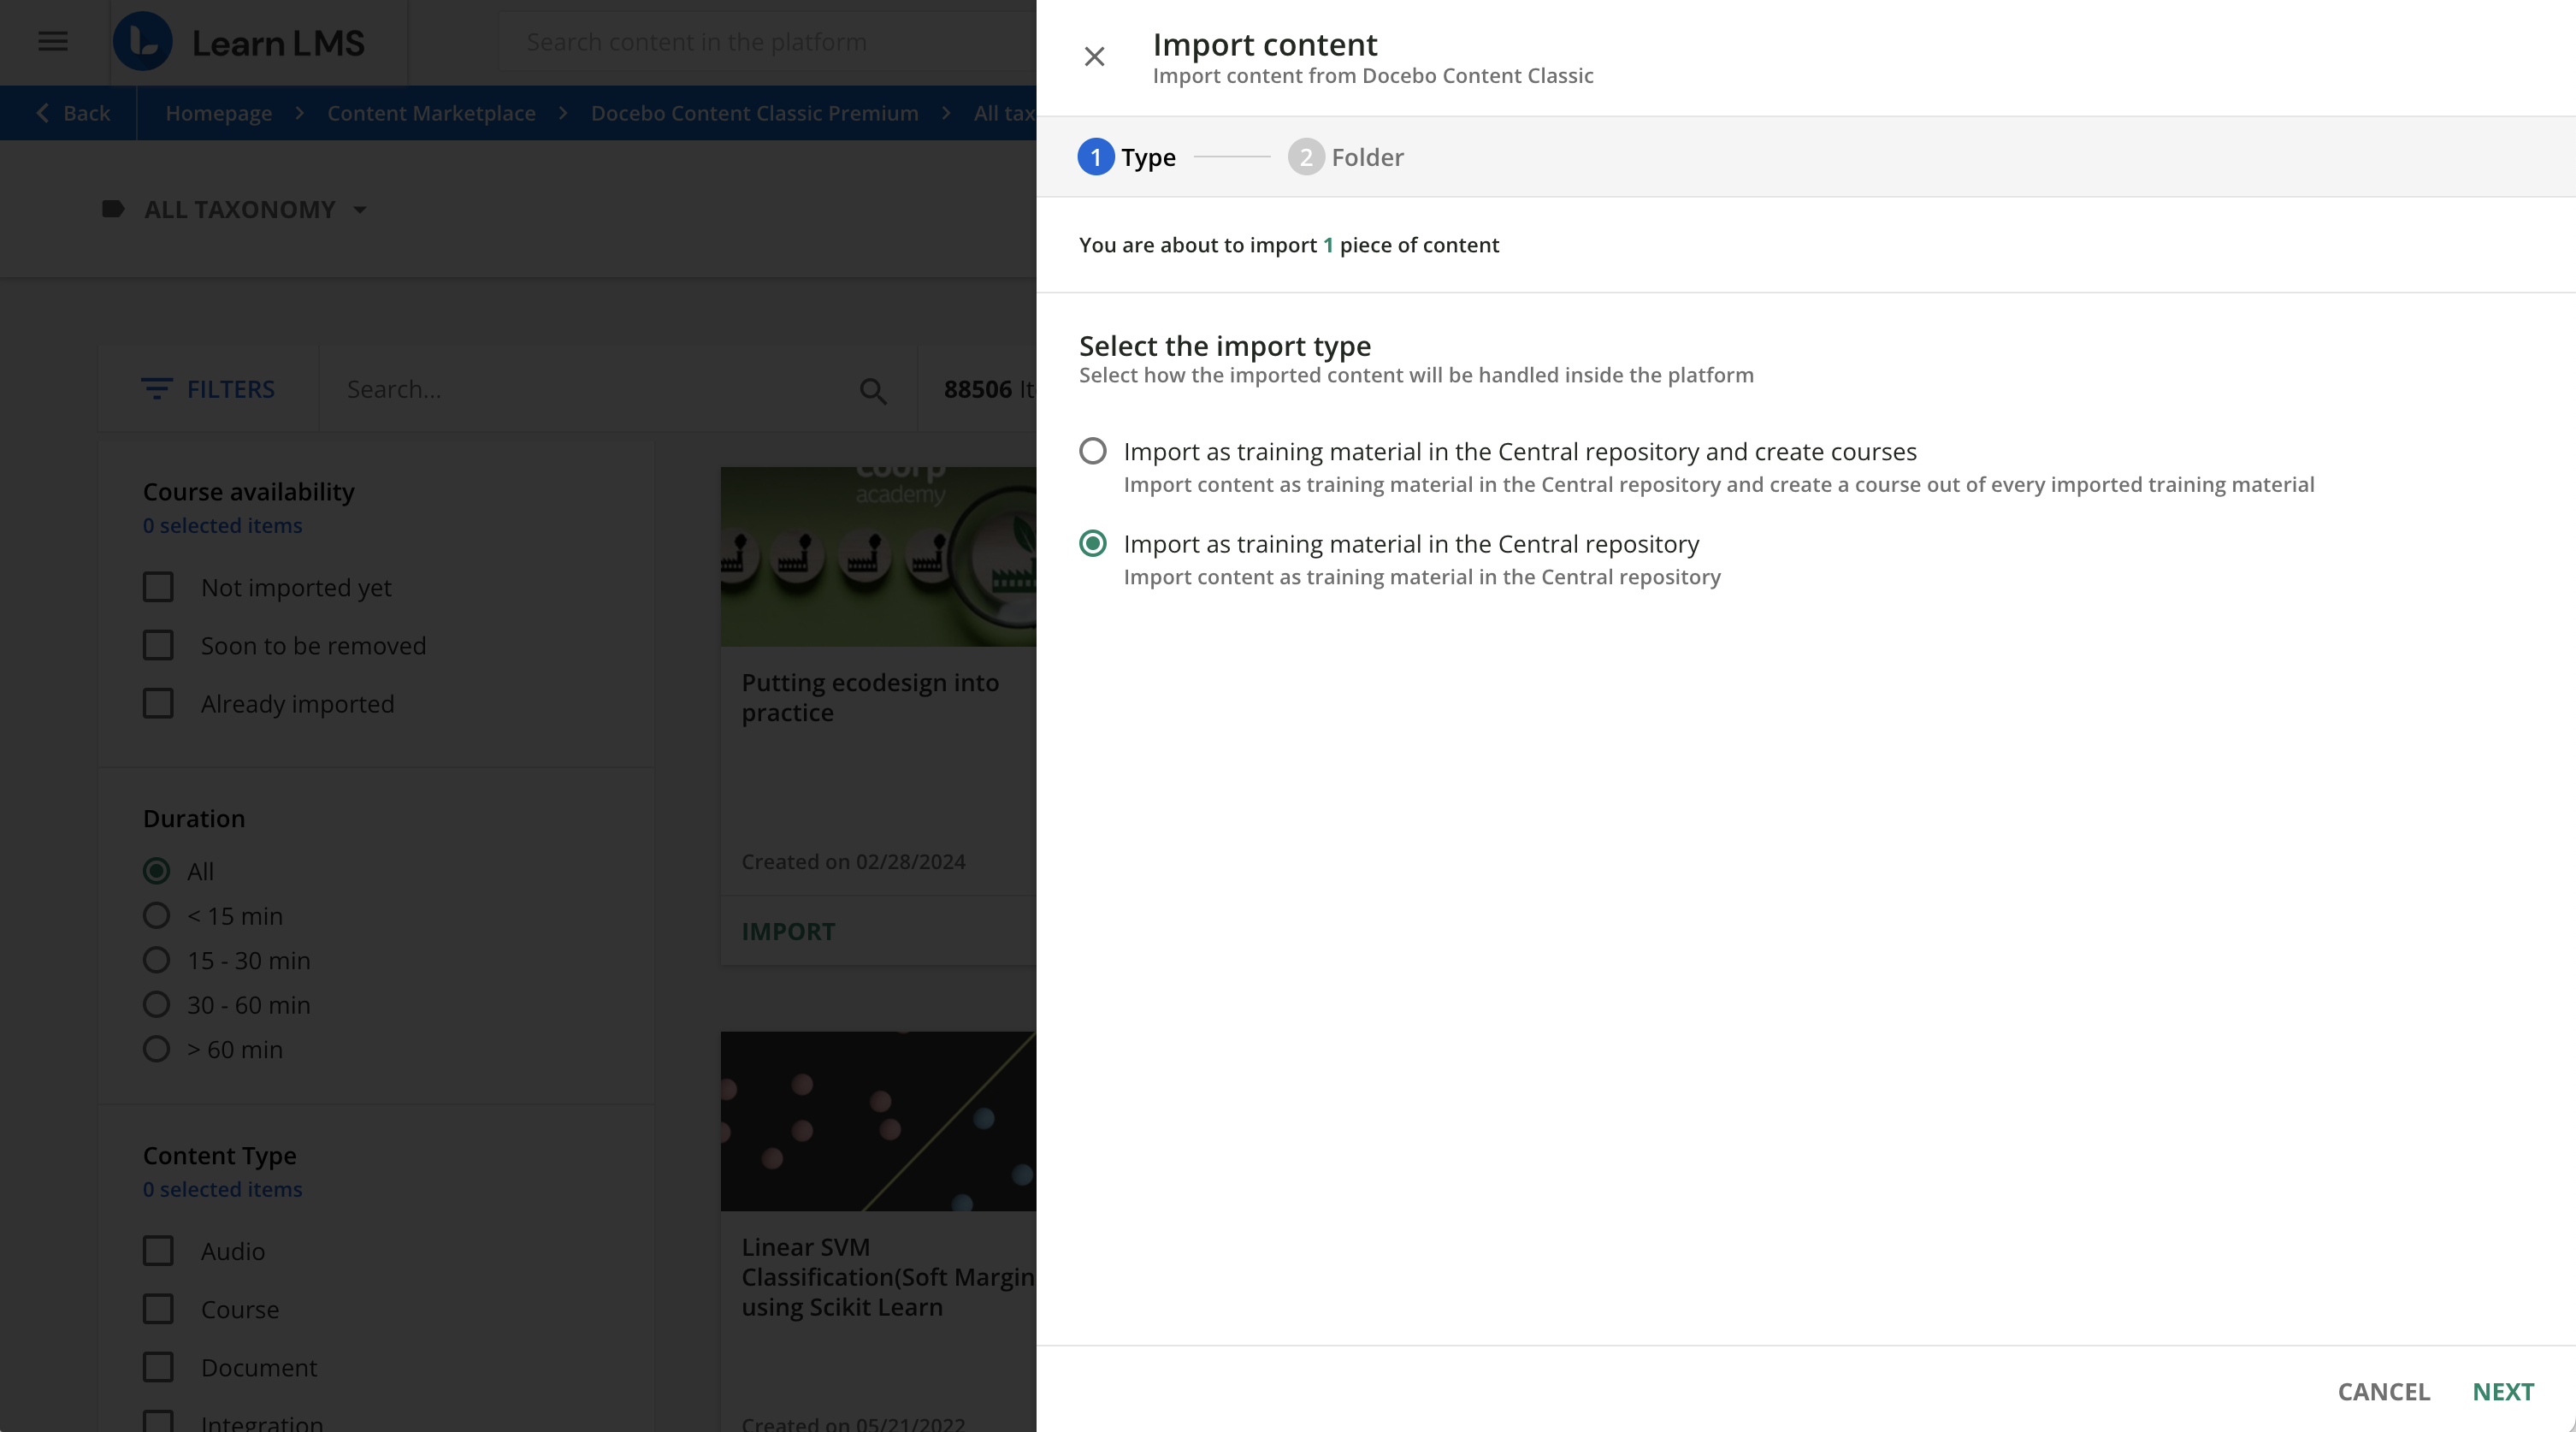This screenshot has height=1432, width=2576.
Task: Click Linear SVM Classification title text
Action: pyautogui.click(x=888, y=1277)
